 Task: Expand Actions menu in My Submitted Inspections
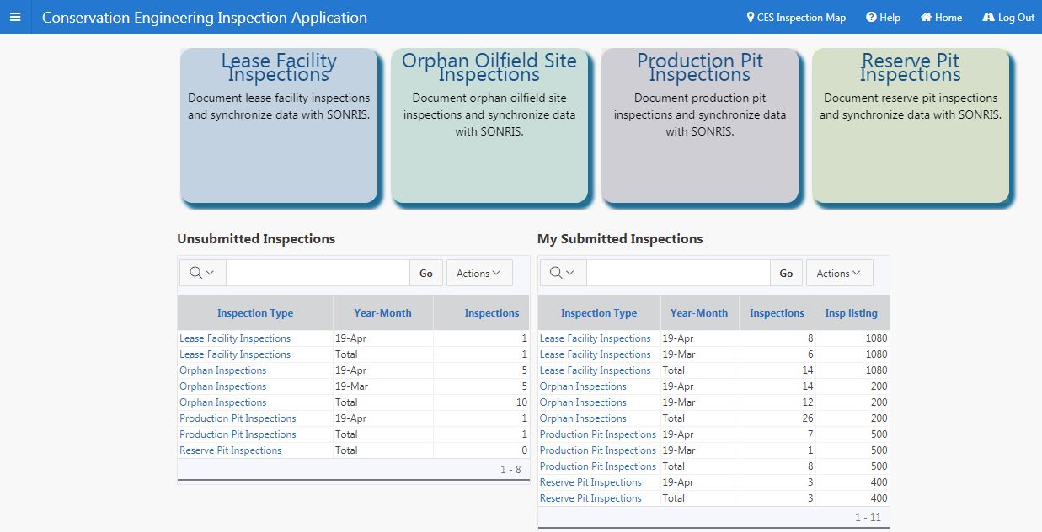click(838, 273)
